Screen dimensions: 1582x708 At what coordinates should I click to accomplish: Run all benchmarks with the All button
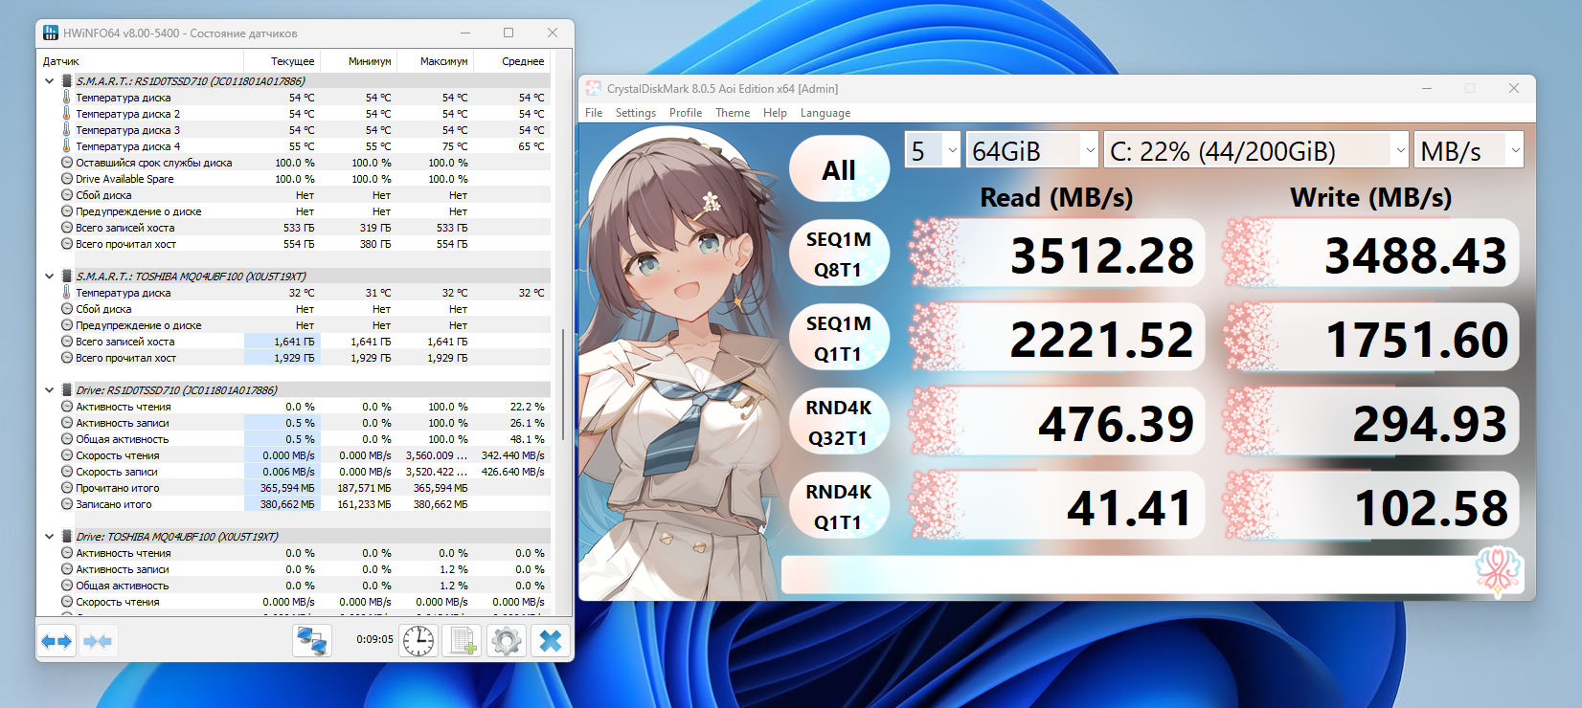839,170
